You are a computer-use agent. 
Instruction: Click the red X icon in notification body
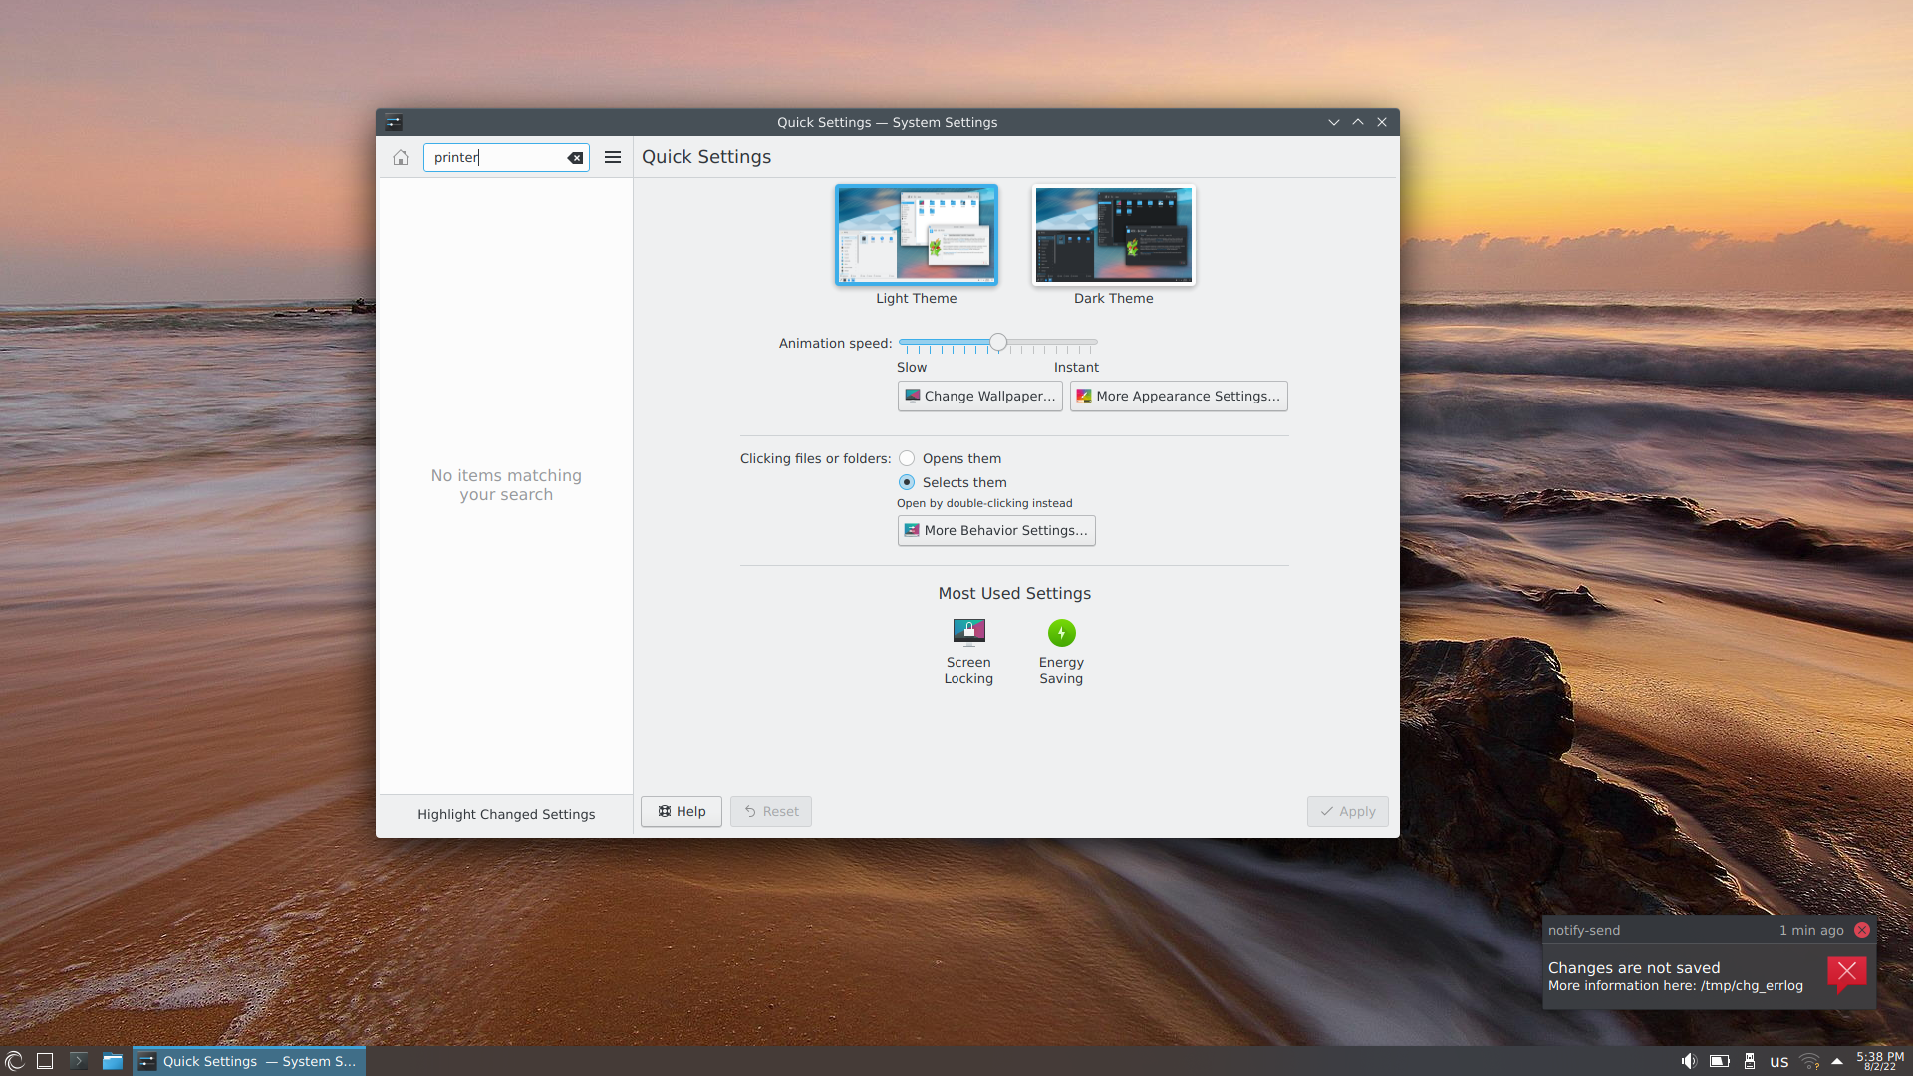pos(1846,974)
